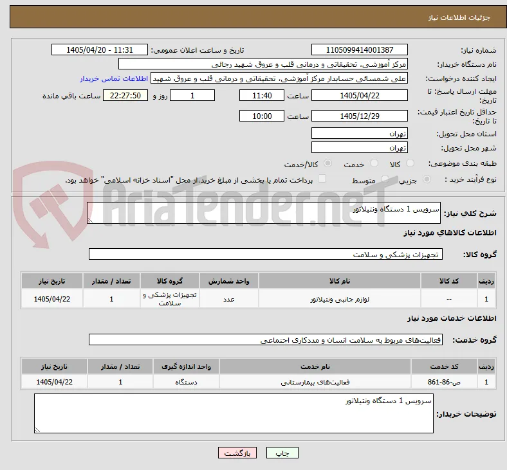Click the بازگشت (back) button
The height and width of the screenshot is (470, 507).
point(237,453)
